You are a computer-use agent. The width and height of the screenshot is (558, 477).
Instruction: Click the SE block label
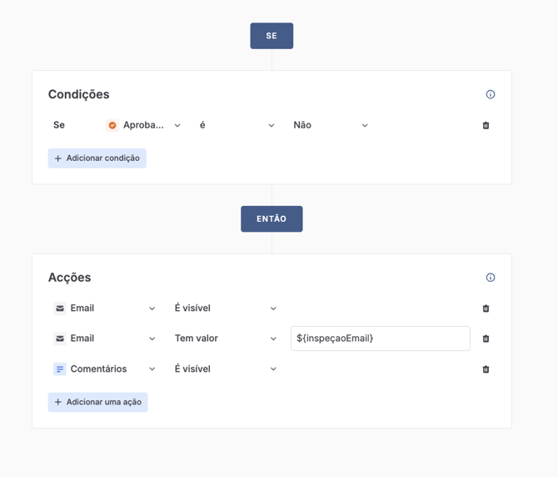pos(272,36)
